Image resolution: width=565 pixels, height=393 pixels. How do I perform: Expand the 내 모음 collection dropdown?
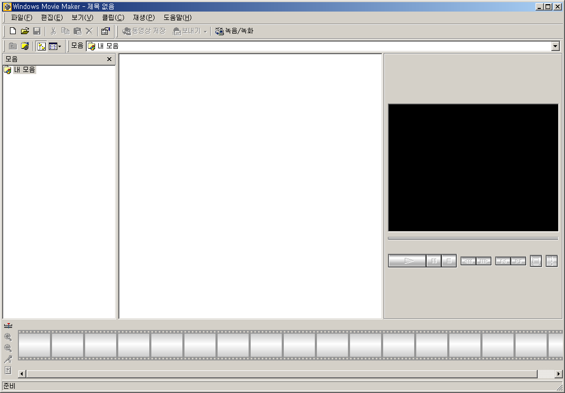(x=555, y=46)
